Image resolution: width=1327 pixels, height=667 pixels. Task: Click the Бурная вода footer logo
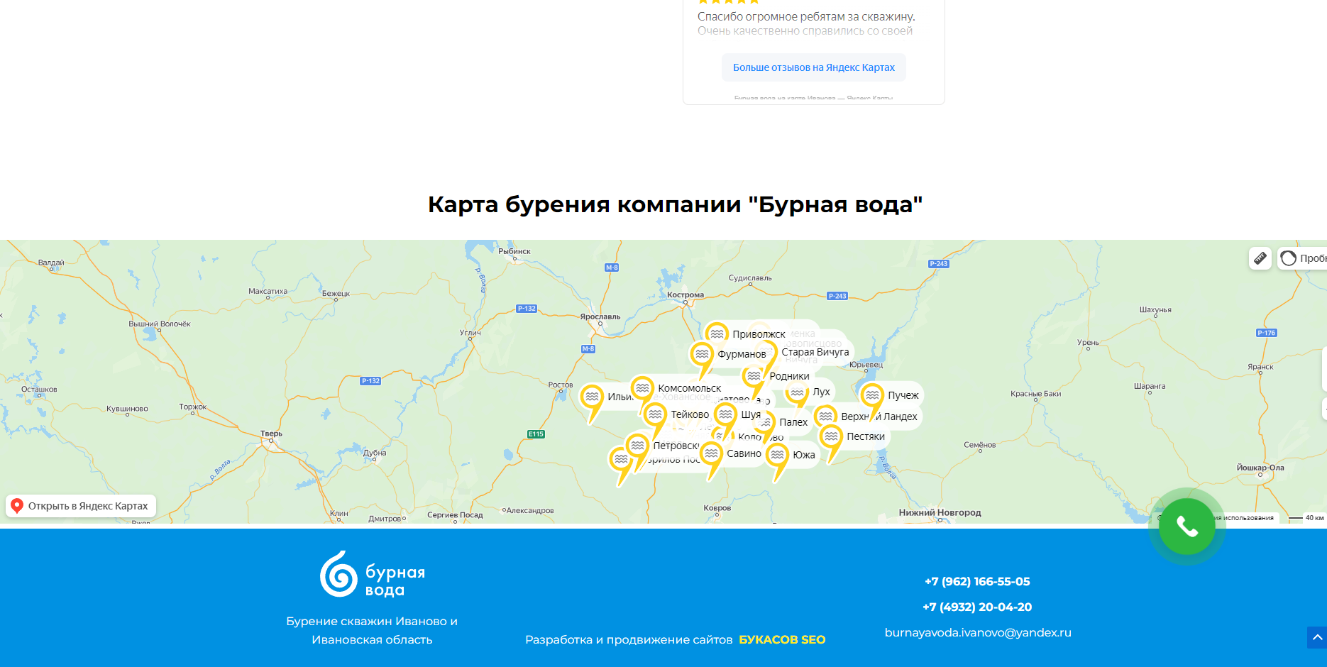[372, 574]
